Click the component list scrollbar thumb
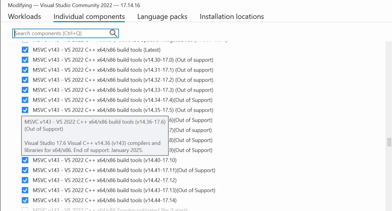 [389, 142]
